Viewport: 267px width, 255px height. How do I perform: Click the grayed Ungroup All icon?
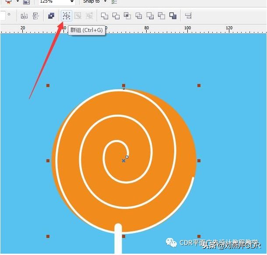coord(89,16)
